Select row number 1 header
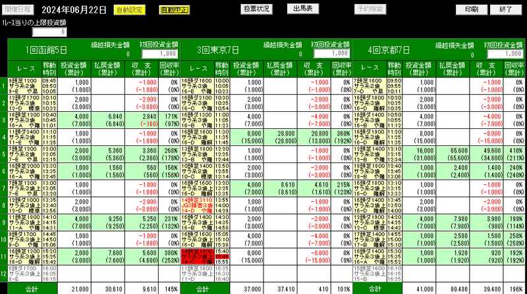 pos(4,86)
